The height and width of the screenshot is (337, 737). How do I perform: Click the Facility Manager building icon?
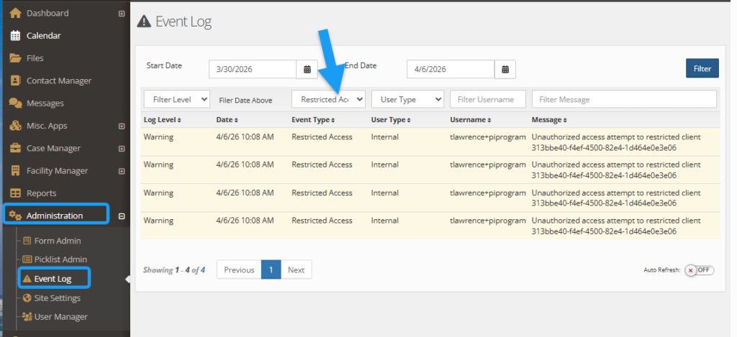(15, 171)
